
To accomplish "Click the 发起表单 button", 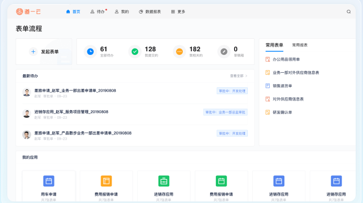I will click(44, 52).
